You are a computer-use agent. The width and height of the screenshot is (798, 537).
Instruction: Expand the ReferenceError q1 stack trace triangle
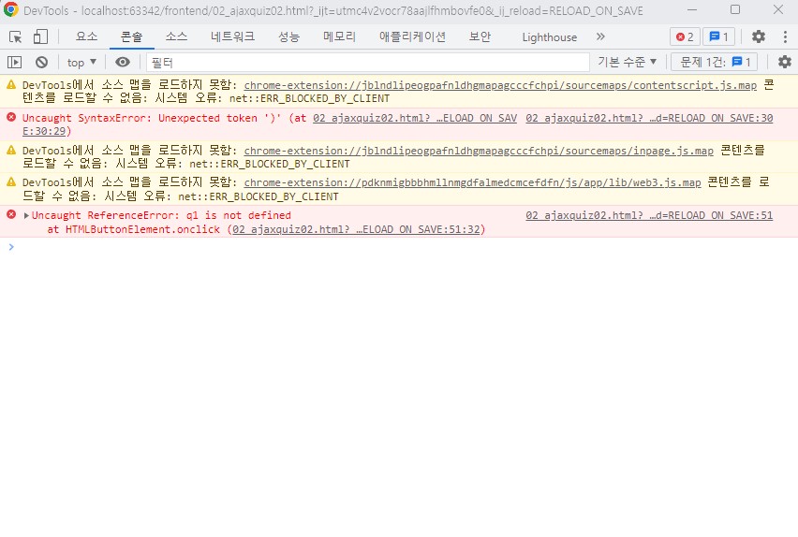click(26, 215)
